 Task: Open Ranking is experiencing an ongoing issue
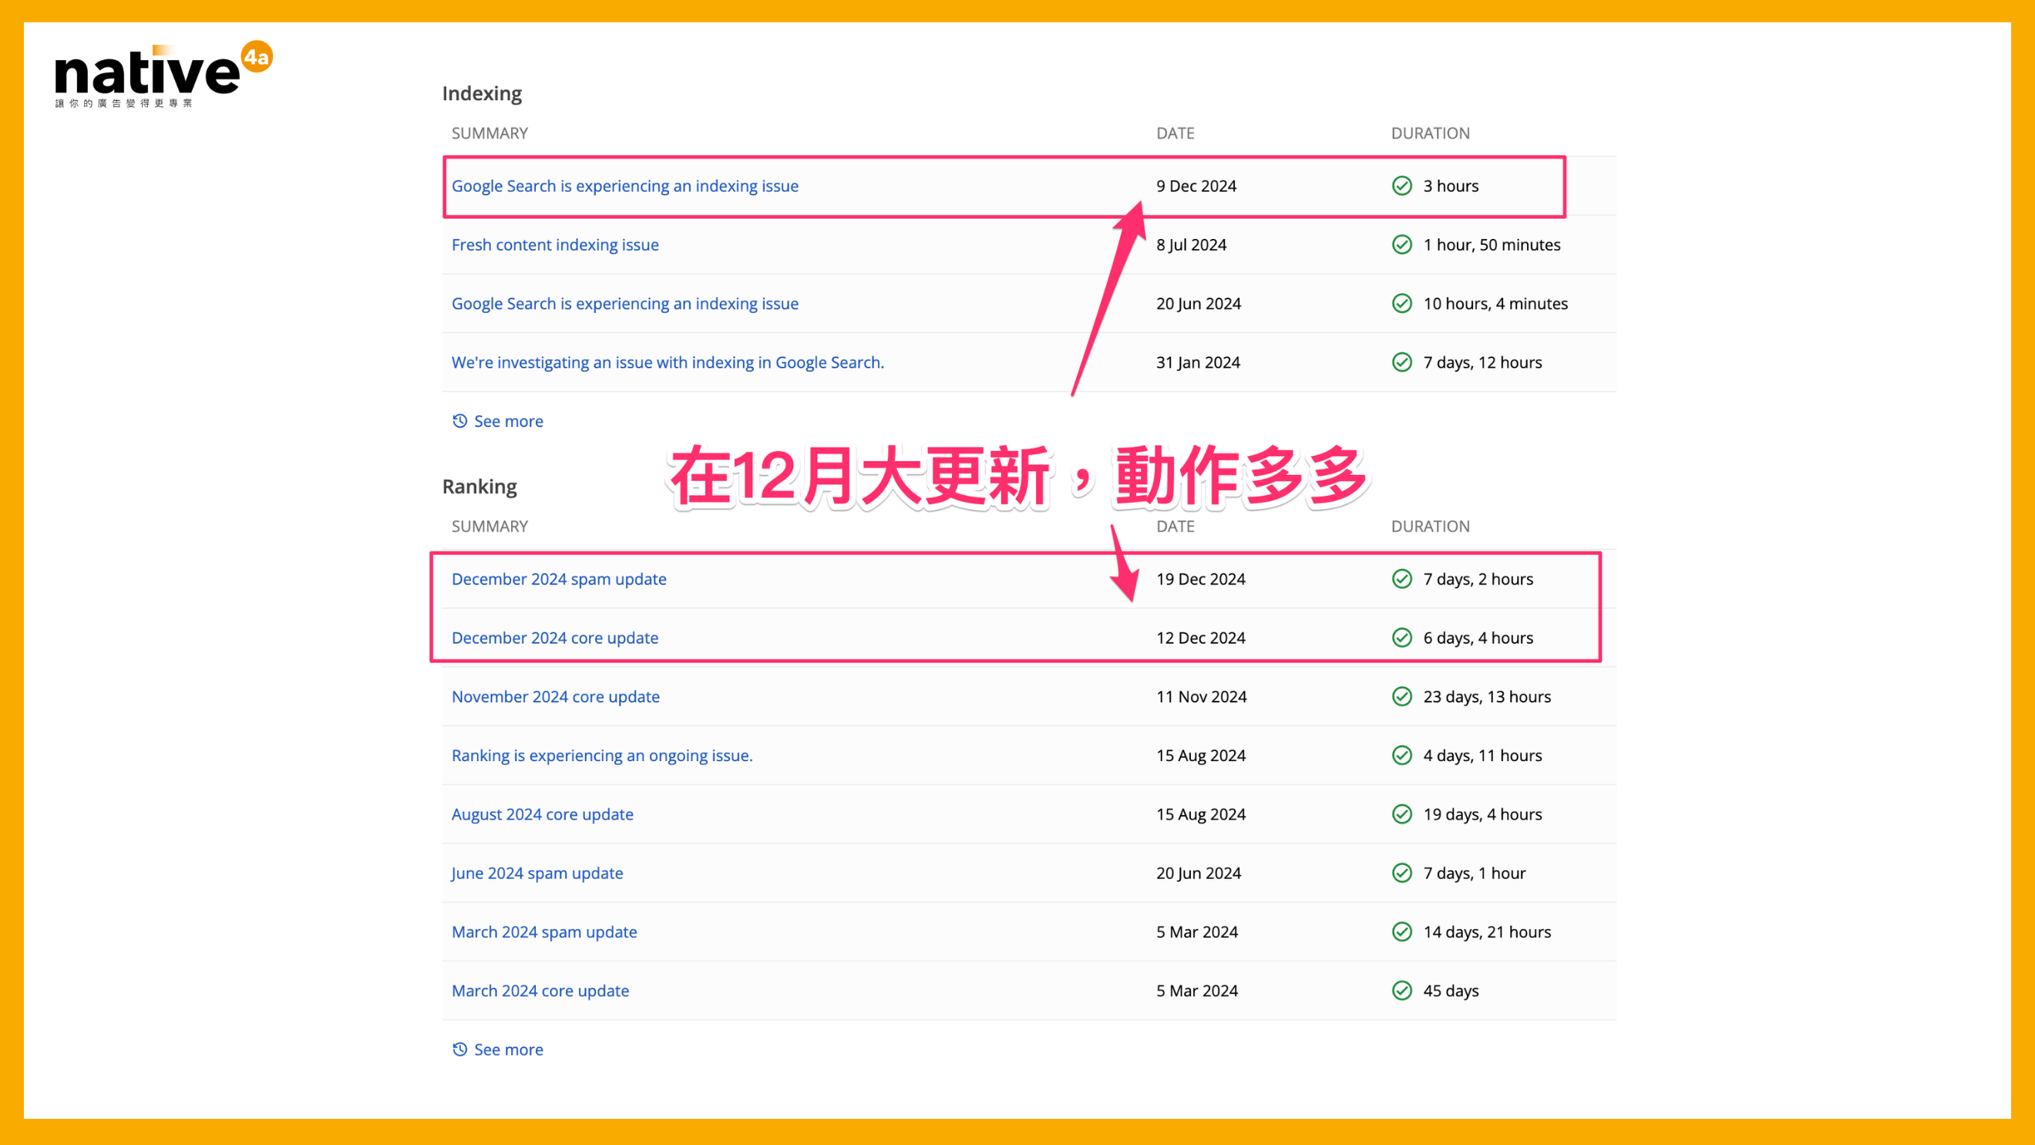601,756
